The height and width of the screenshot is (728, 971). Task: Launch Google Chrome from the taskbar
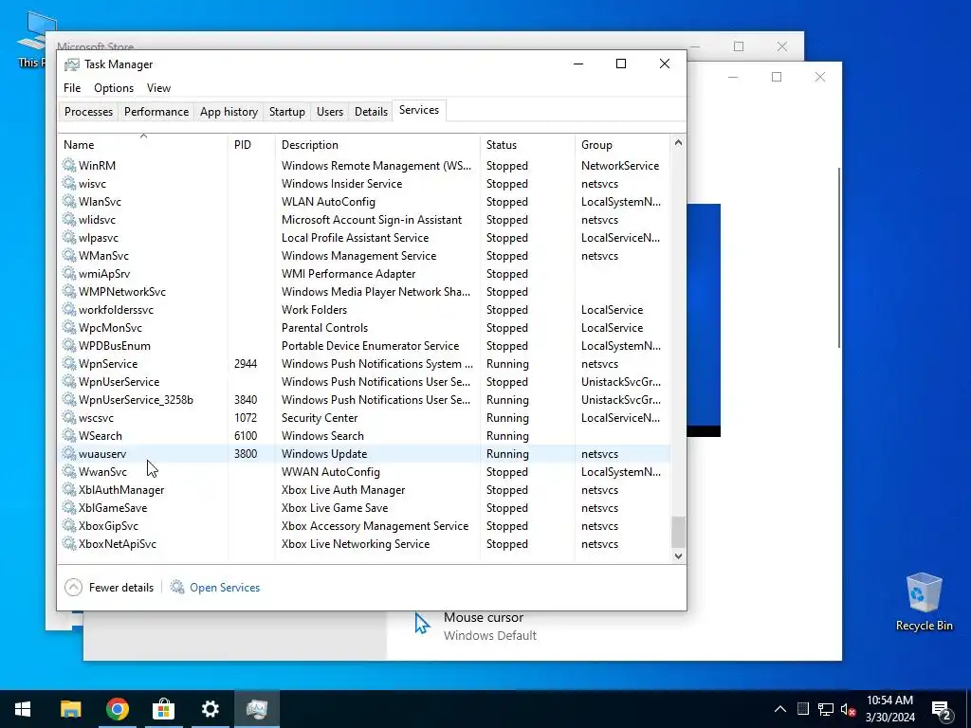pyautogui.click(x=117, y=709)
